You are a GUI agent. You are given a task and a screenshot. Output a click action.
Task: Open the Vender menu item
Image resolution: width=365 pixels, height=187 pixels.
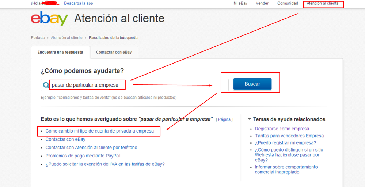262,3
